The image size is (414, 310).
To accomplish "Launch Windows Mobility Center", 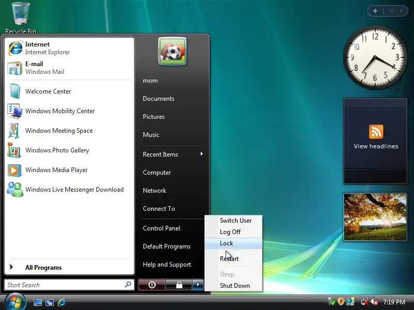I will click(69, 111).
